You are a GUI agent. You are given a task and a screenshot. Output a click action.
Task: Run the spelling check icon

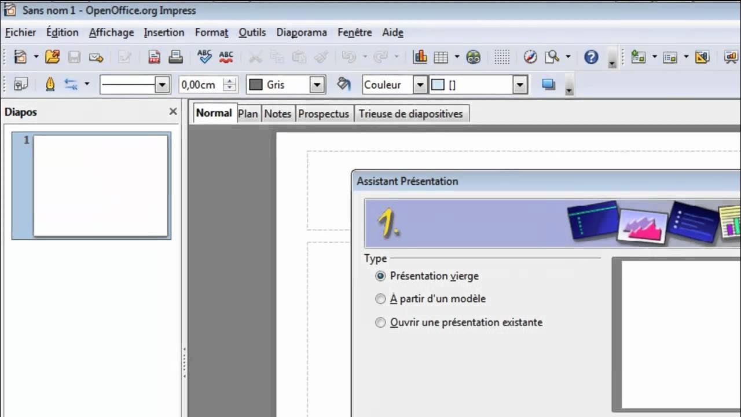[204, 57]
